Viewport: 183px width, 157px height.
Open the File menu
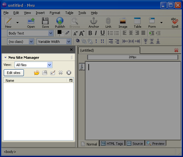6,13
